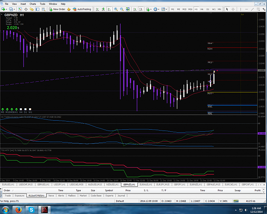Select the cursor arrow tool
This screenshot has height=214, width=267.
[x=227, y=9]
